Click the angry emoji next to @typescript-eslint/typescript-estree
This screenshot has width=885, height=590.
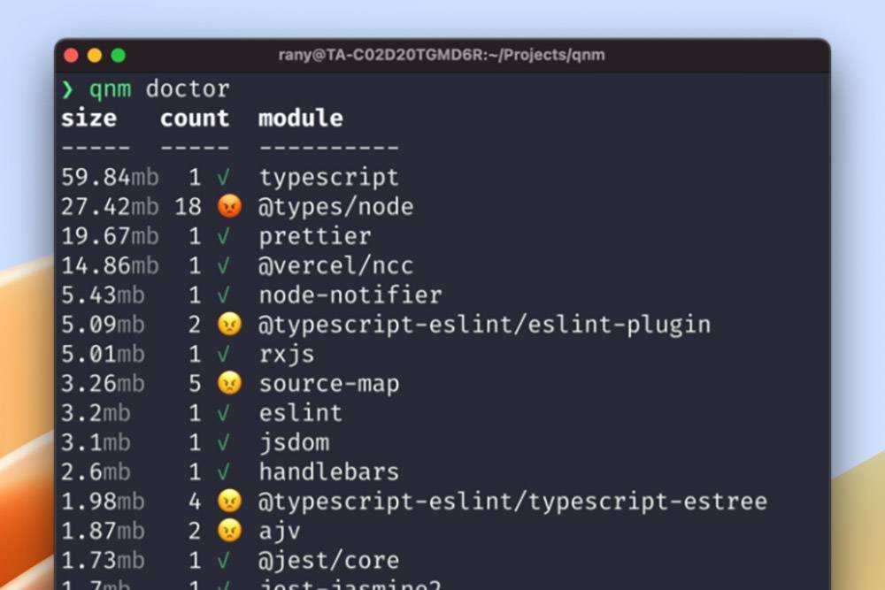point(229,502)
